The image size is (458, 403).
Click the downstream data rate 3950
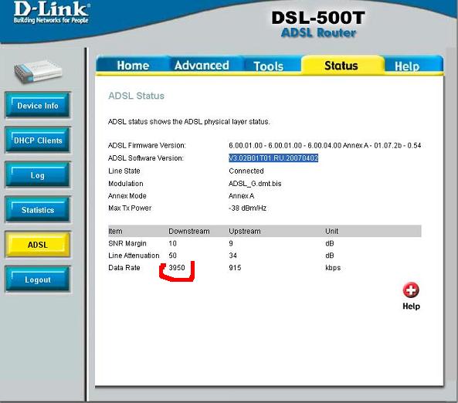coord(177,267)
